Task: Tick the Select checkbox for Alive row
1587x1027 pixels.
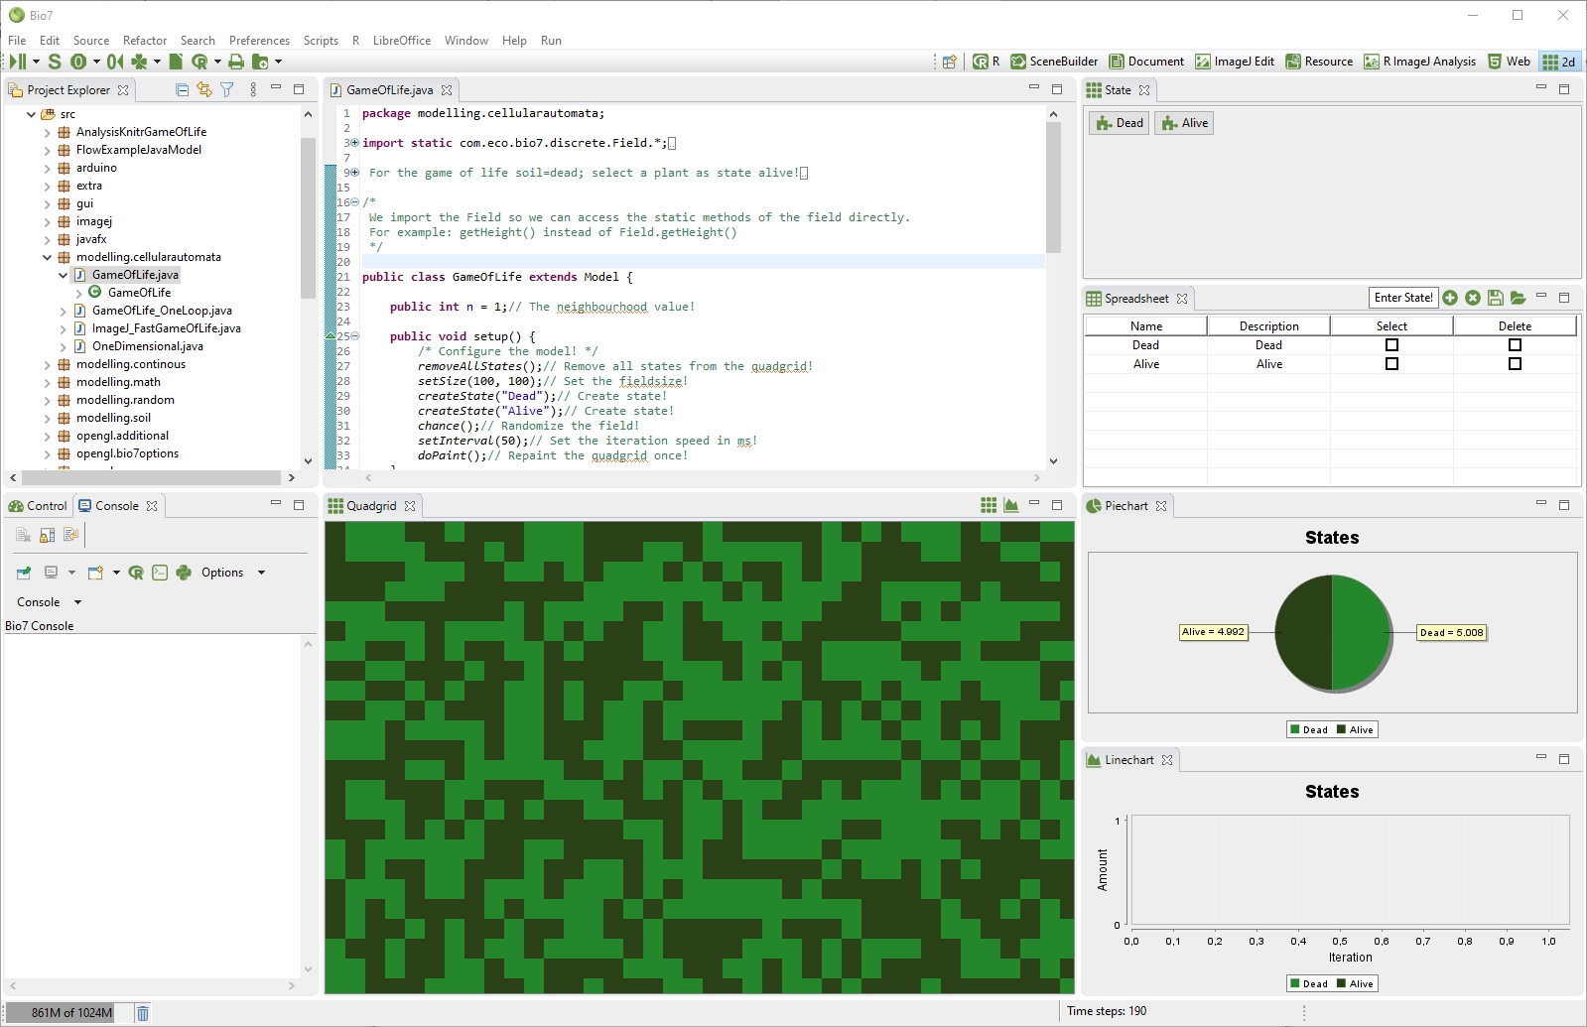Action: (1391, 364)
